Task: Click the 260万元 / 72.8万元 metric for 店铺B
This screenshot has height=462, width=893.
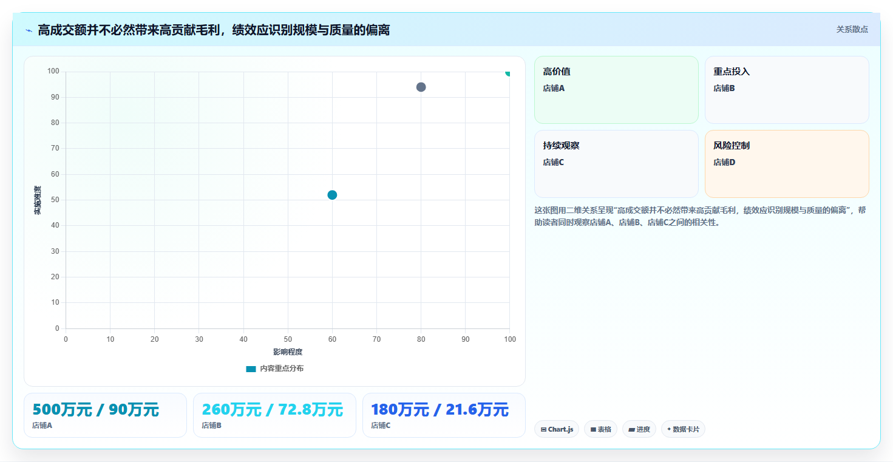Action: (273, 410)
